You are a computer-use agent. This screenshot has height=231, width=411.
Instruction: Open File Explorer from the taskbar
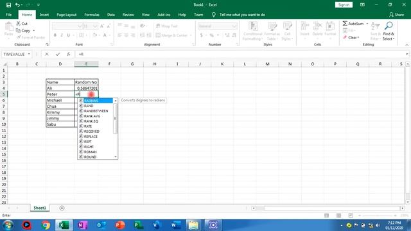pyautogui.click(x=193, y=225)
